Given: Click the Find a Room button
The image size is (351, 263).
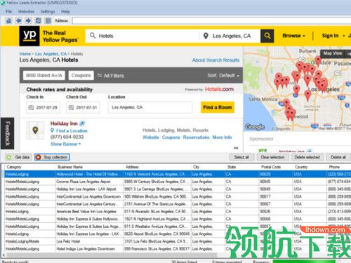Looking at the screenshot, I should 218,107.
